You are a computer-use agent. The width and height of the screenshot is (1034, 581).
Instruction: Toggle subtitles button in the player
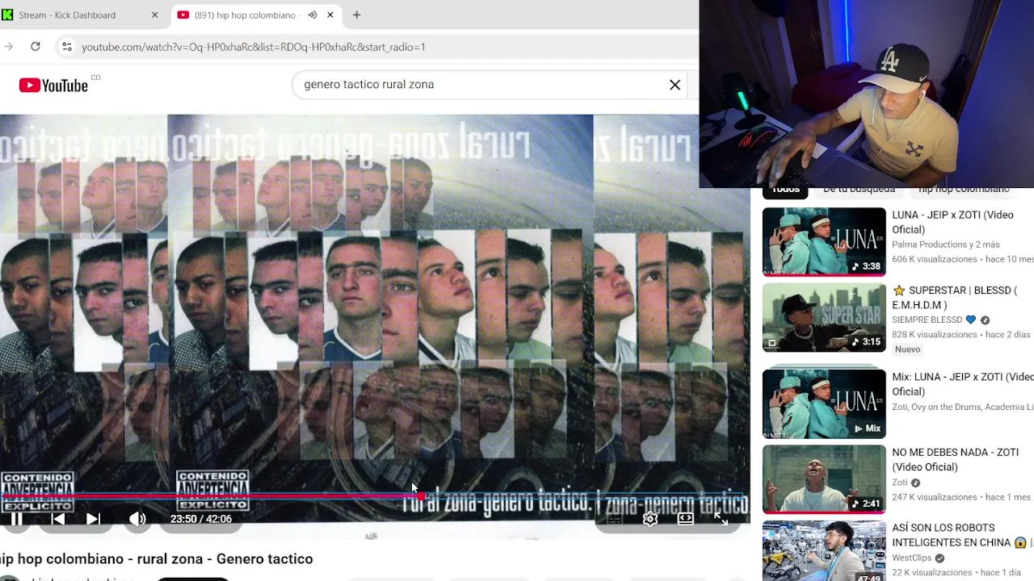pyautogui.click(x=614, y=519)
